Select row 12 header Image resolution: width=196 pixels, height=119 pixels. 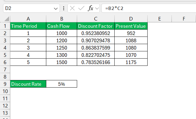pos(5,106)
